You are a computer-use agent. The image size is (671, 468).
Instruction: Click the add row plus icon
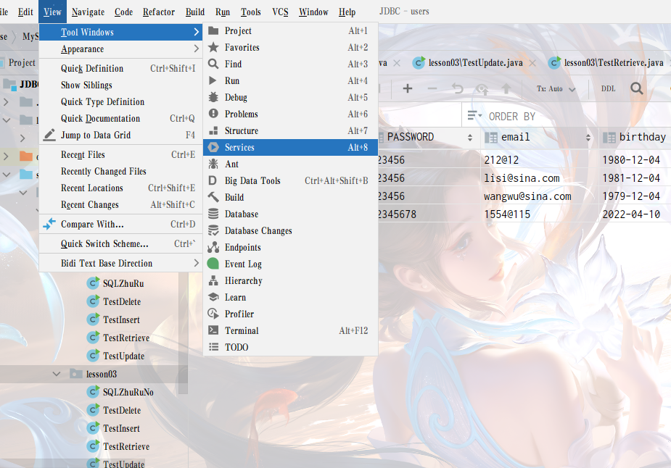click(x=408, y=88)
